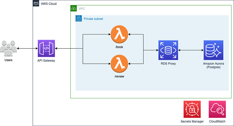Click the Secrets Manager icon
Screen dimensions: 234x126
tap(192, 109)
